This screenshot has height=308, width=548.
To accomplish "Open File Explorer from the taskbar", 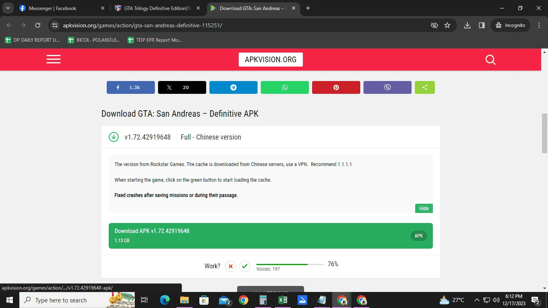I will [185, 300].
